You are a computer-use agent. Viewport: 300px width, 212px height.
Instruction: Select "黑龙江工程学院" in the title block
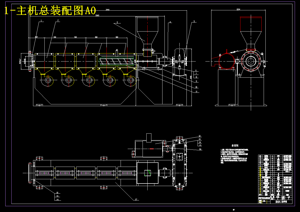pos(281,202)
